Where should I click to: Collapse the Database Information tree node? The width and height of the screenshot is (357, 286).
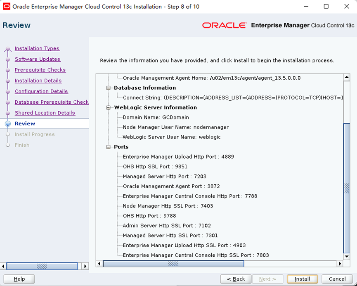coord(109,88)
